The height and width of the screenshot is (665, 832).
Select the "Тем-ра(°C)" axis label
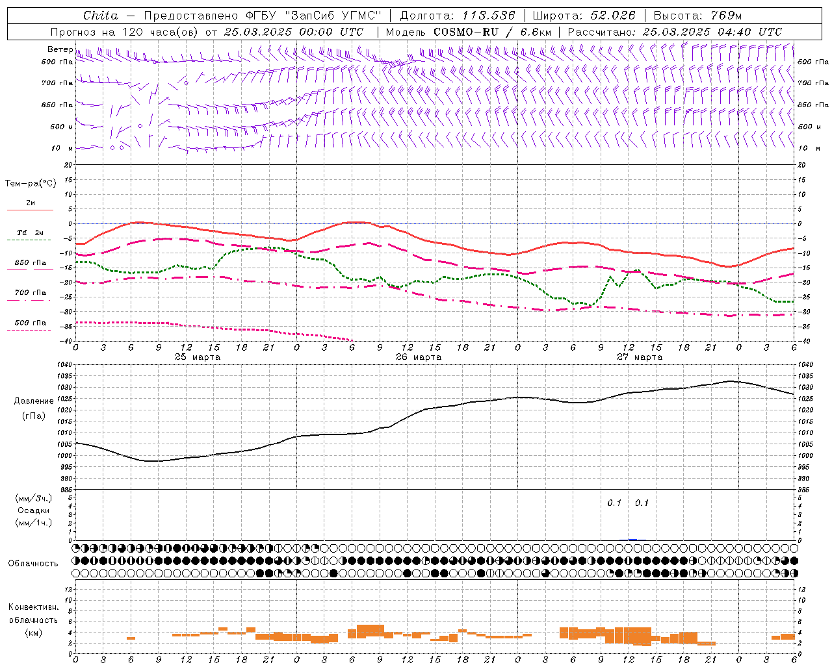pyautogui.click(x=31, y=184)
